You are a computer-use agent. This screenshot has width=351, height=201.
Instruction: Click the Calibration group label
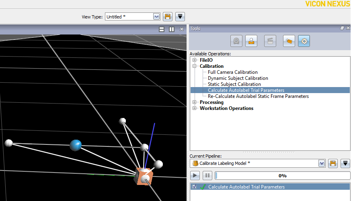211,66
